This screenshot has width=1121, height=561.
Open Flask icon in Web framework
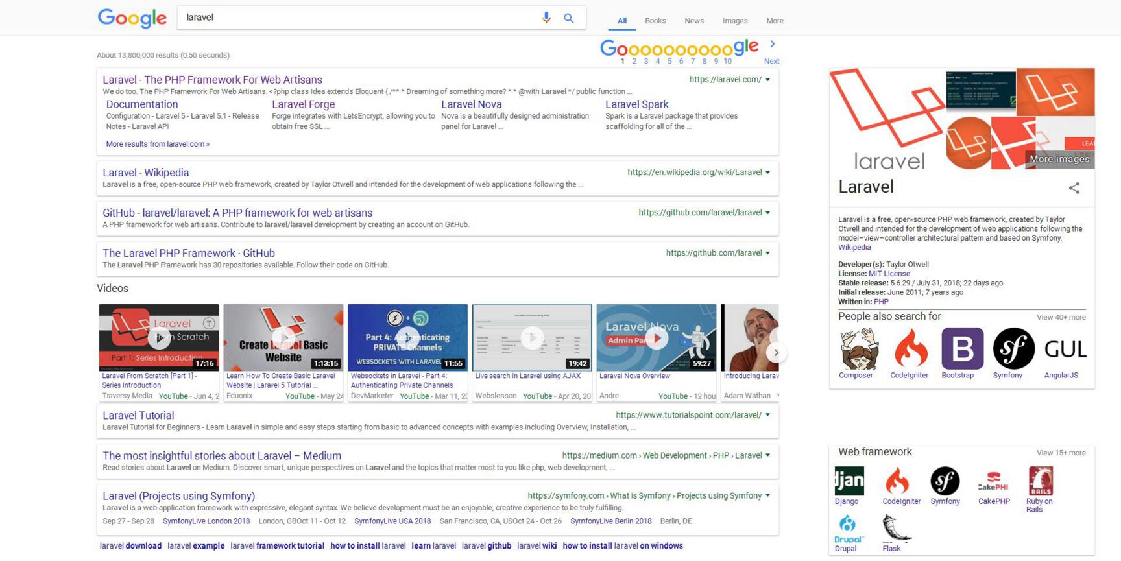point(897,529)
